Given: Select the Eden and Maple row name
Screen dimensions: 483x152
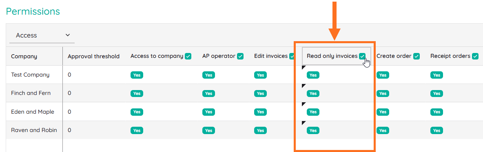Looking at the screenshot, I should click(x=33, y=112).
